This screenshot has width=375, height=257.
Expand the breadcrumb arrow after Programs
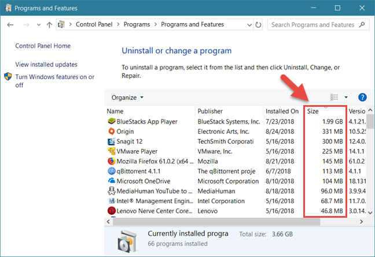(156, 24)
